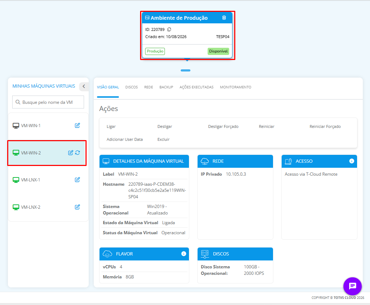Click the server icon in the DISCOS header

(x=205, y=254)
